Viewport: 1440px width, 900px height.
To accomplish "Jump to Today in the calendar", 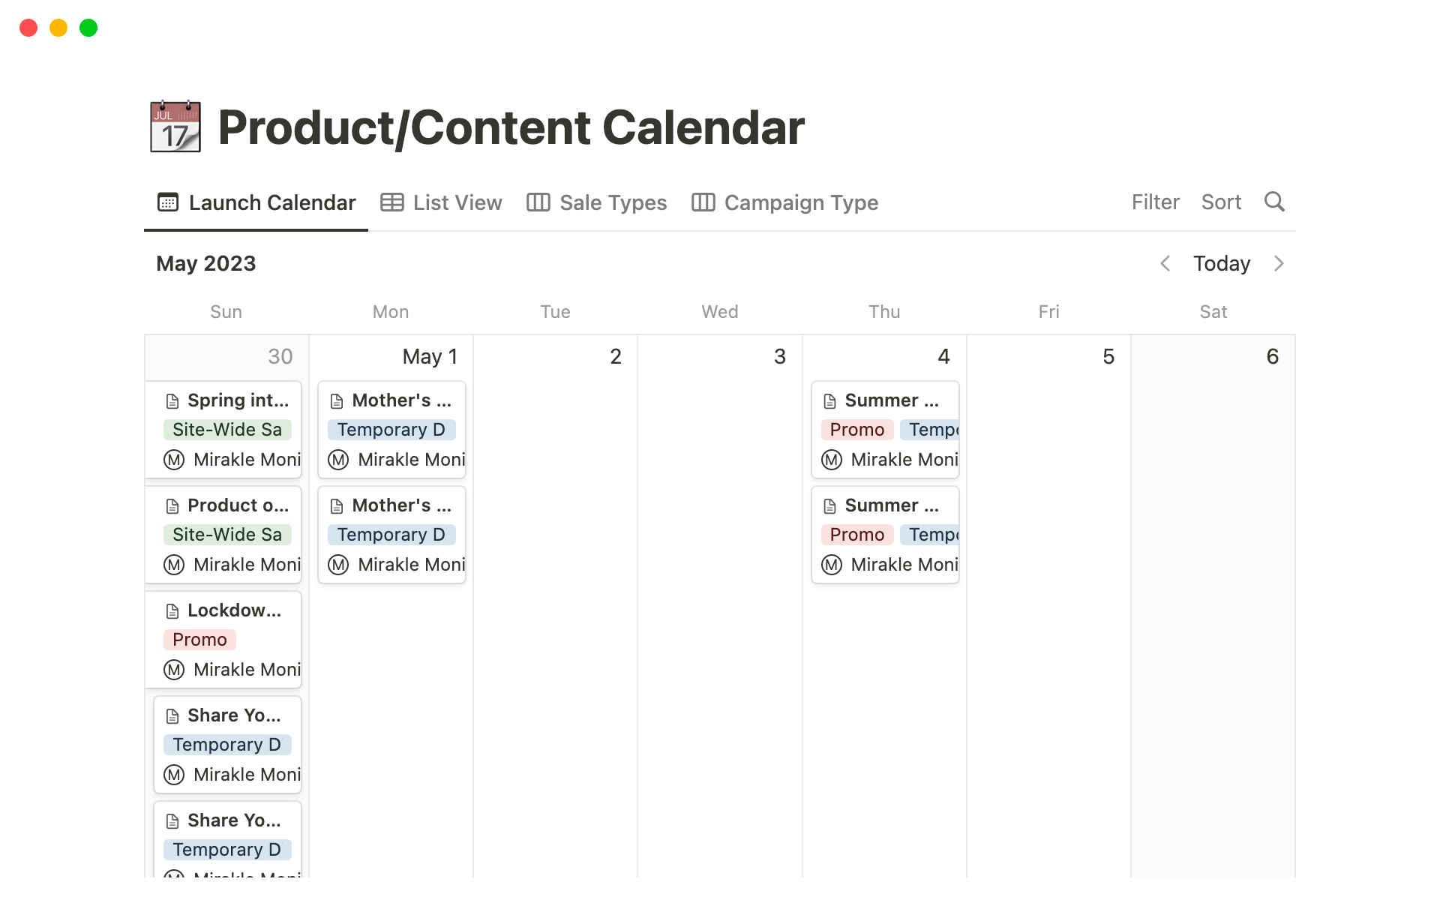I will point(1221,264).
